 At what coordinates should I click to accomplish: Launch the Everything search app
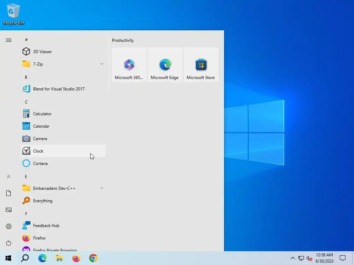tap(63, 200)
